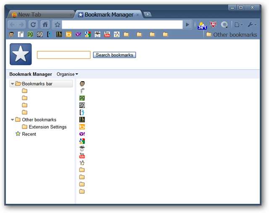Select the face avatar bookmark in the list
Image resolution: width=269 pixels, height=213 pixels.
tap(82, 84)
